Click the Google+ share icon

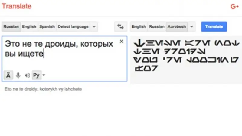tap(234, 6)
